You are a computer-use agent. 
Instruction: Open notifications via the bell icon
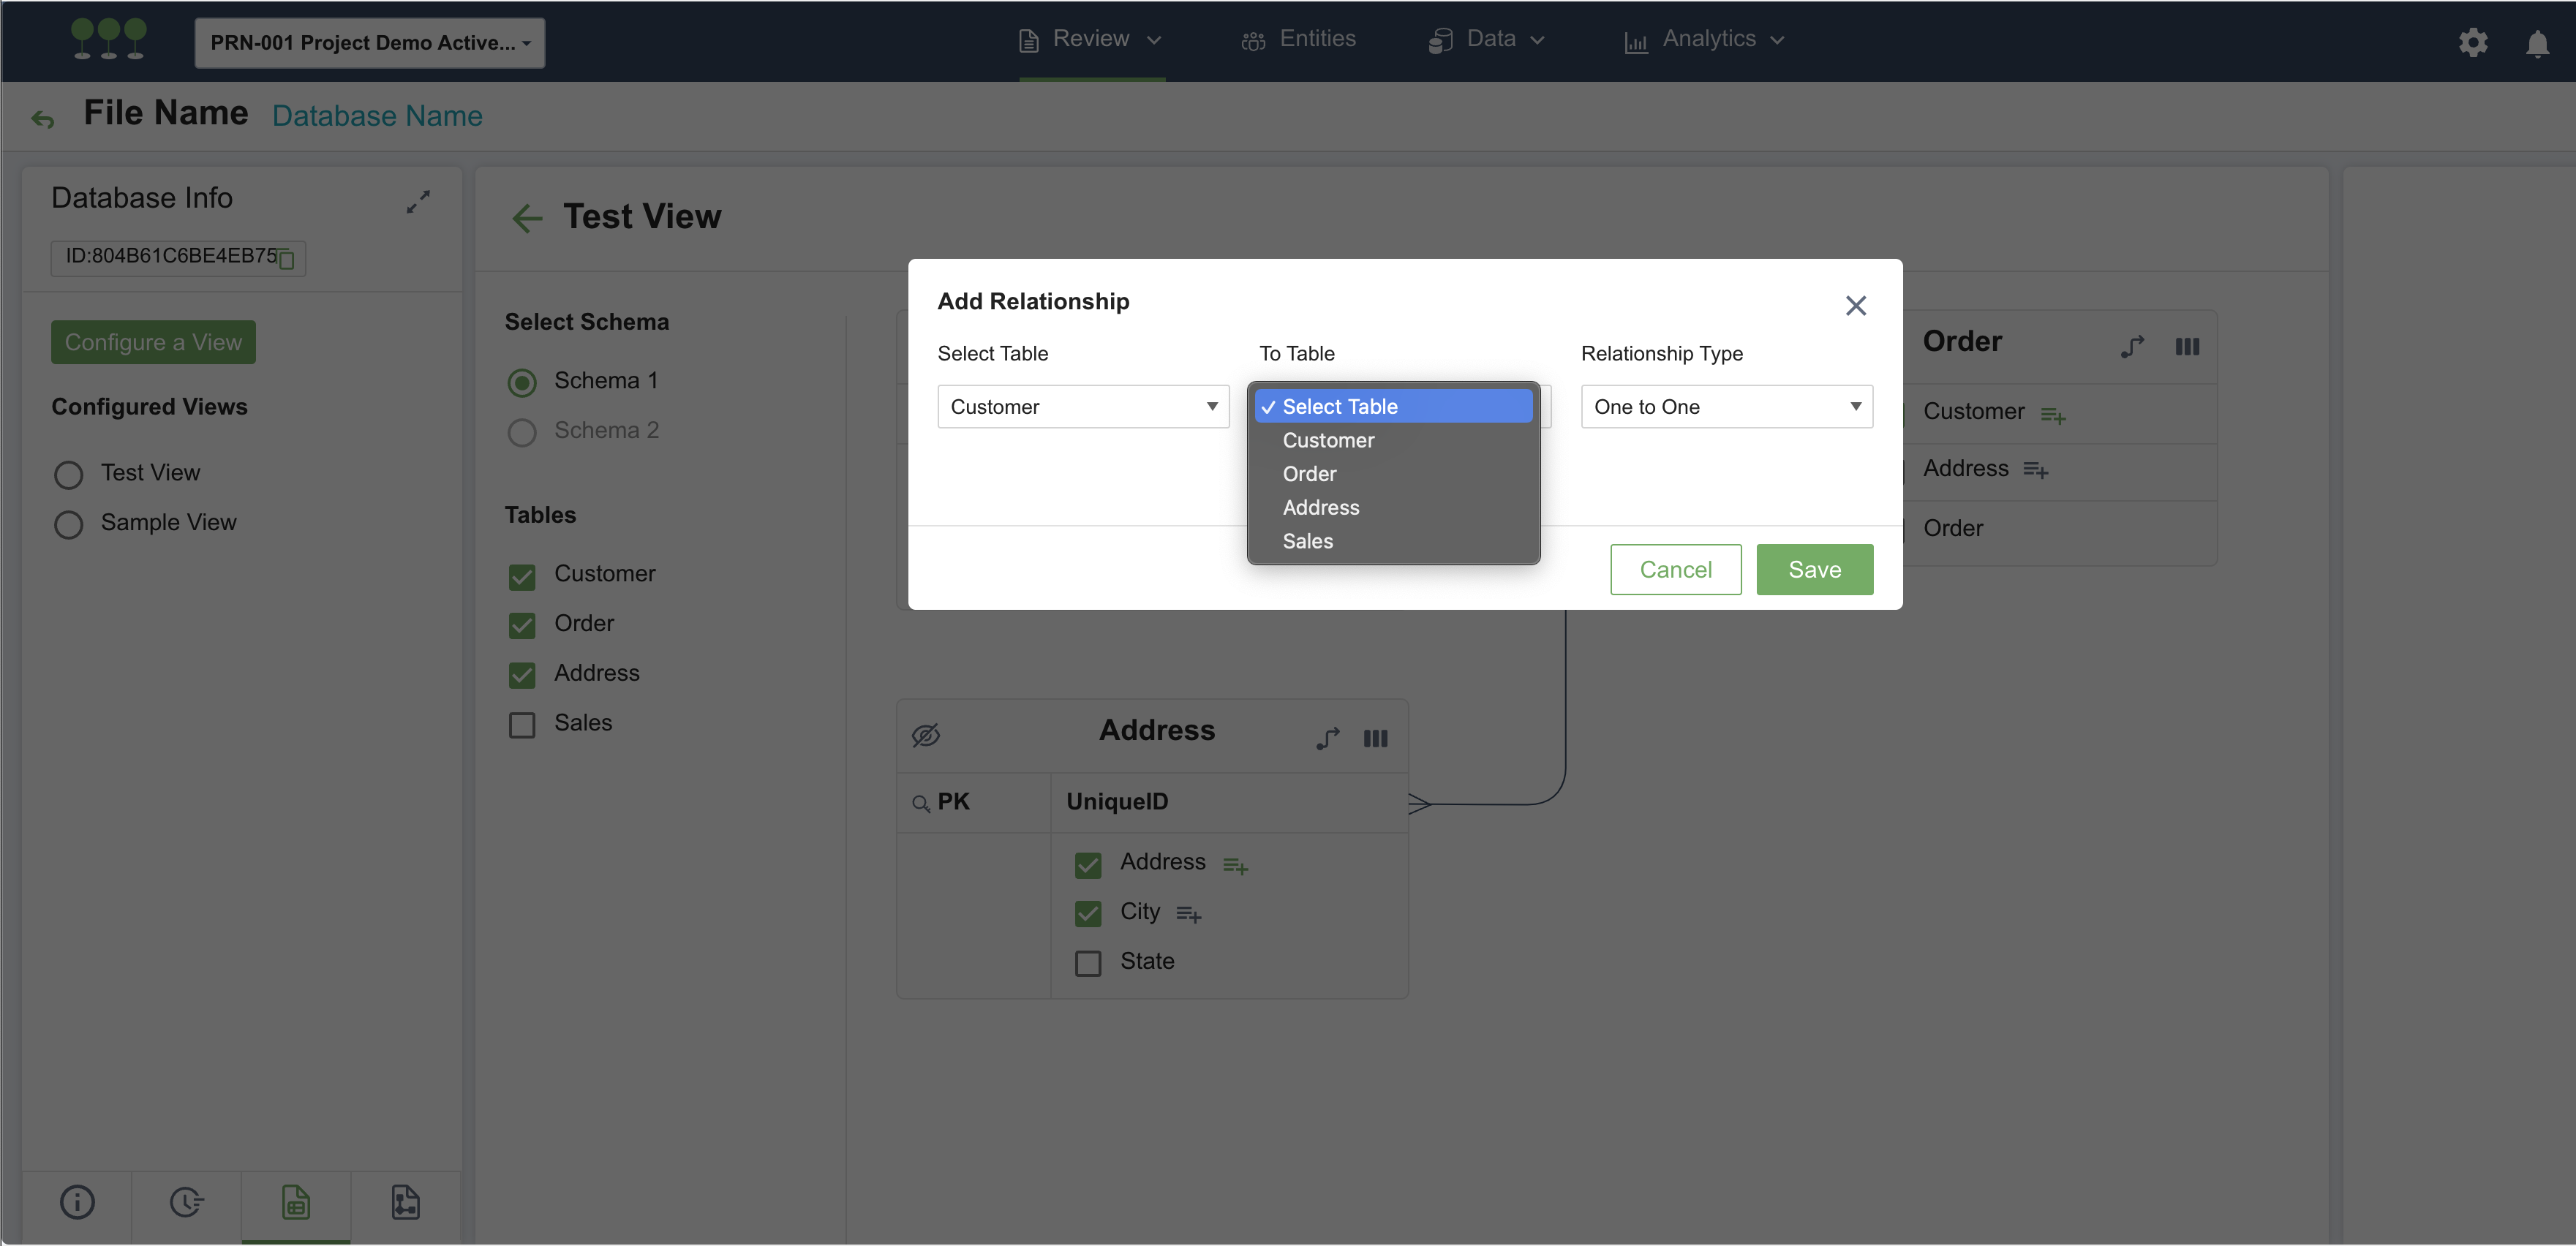click(x=2538, y=42)
